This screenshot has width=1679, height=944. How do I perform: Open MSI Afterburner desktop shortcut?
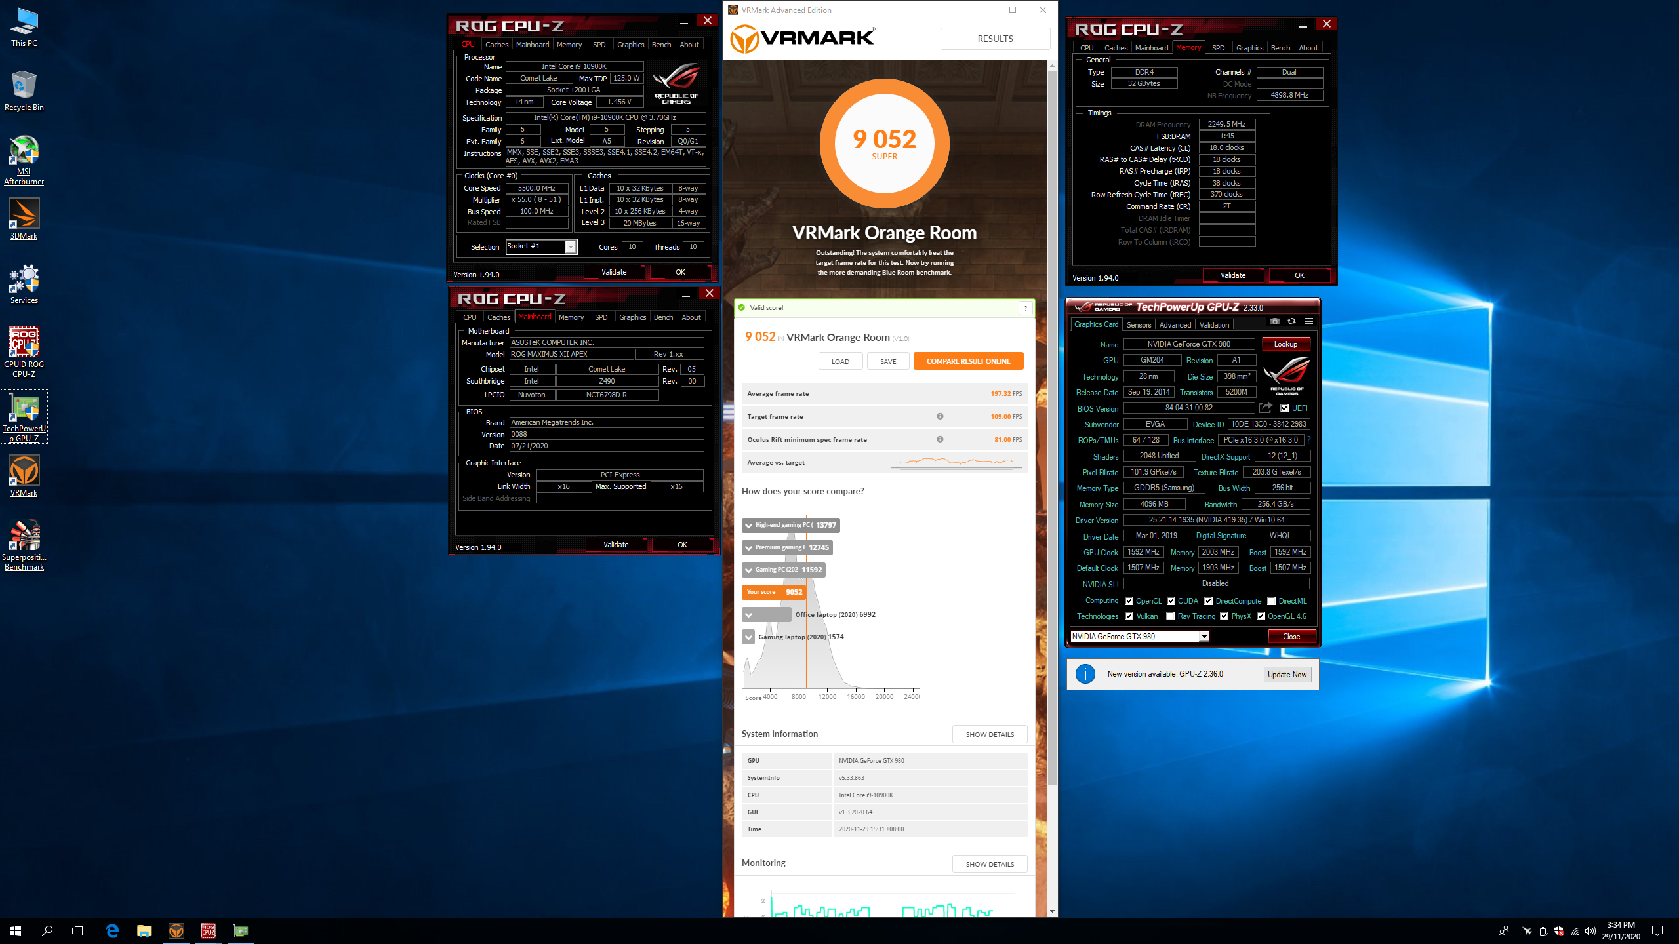tap(24, 160)
